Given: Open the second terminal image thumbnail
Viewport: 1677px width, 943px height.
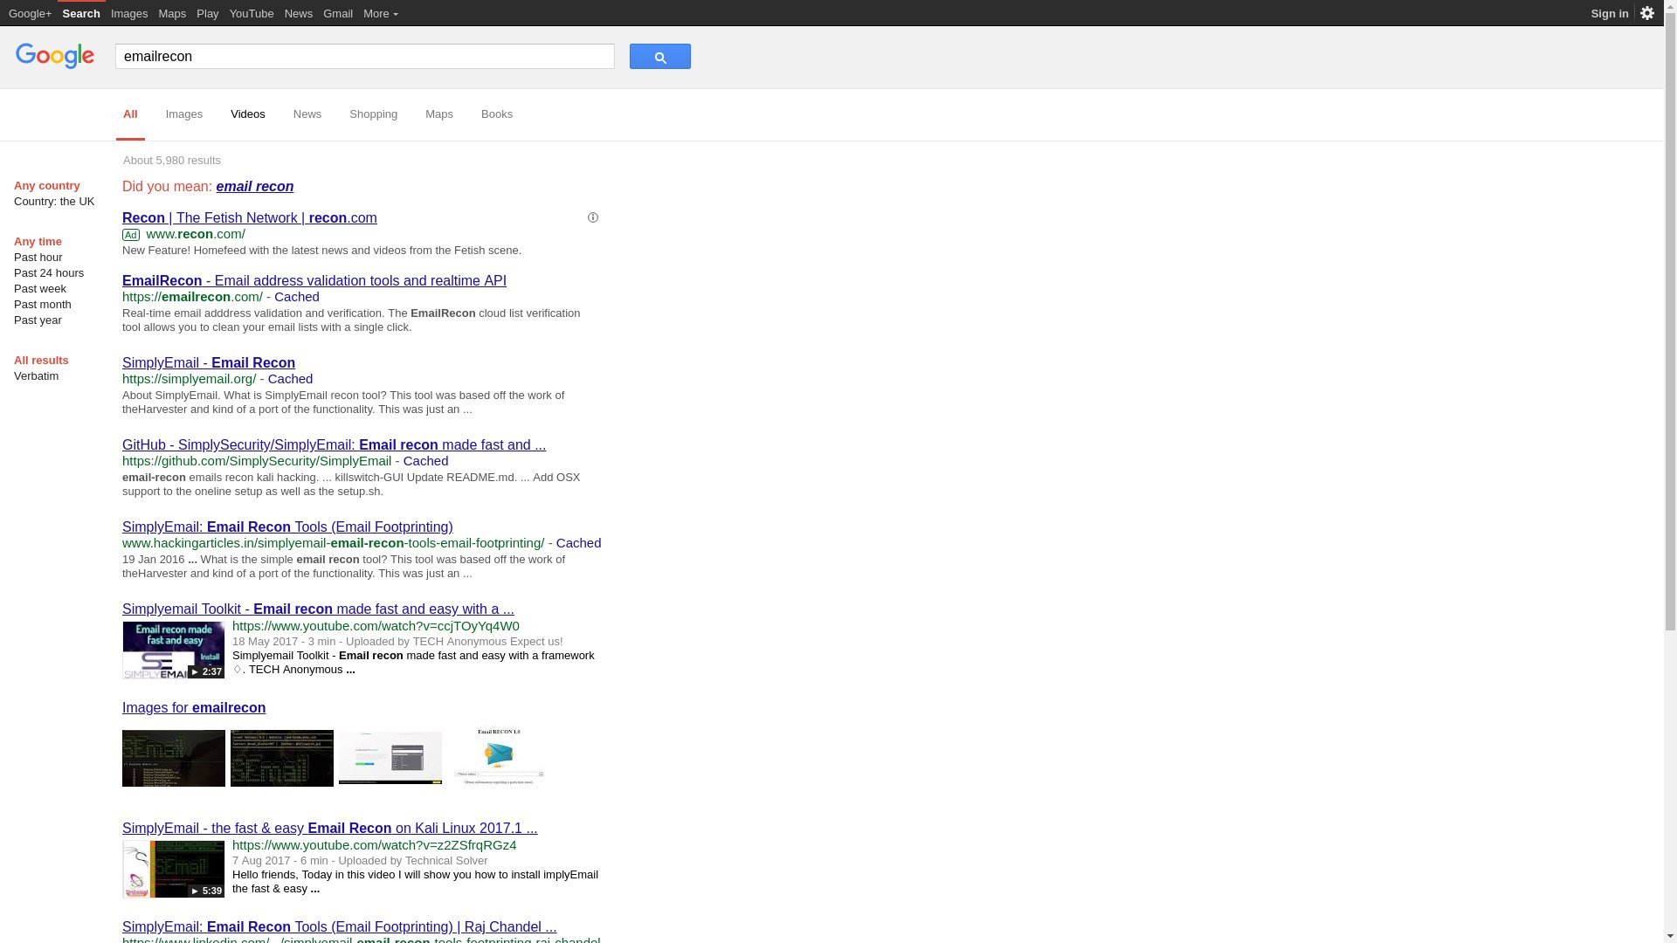Looking at the screenshot, I should pyautogui.click(x=282, y=758).
